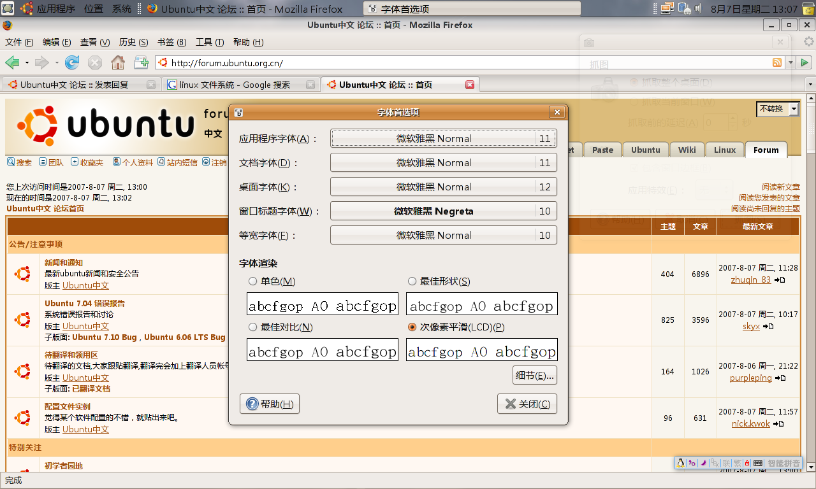Click latest-post arrow icon next to nick.kwok

(x=778, y=424)
